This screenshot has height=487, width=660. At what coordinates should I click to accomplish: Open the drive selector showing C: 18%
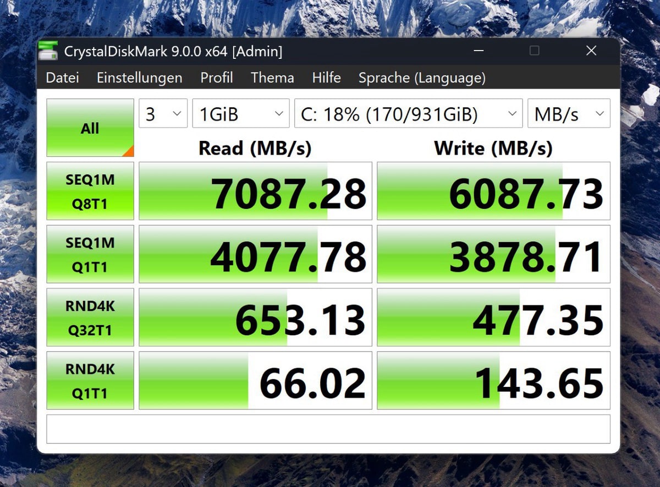click(408, 114)
